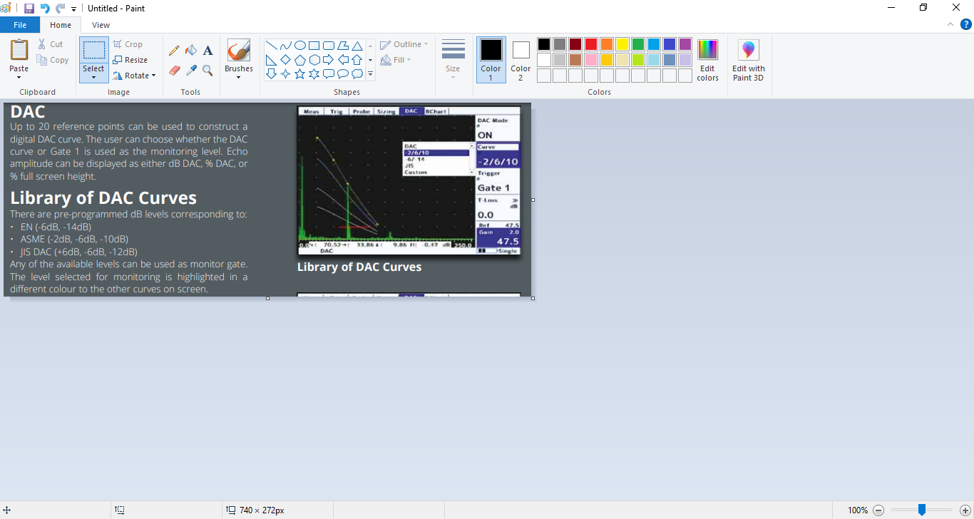Image resolution: width=974 pixels, height=519 pixels.
Task: Pick the Right triangle shape
Action: coord(271,59)
